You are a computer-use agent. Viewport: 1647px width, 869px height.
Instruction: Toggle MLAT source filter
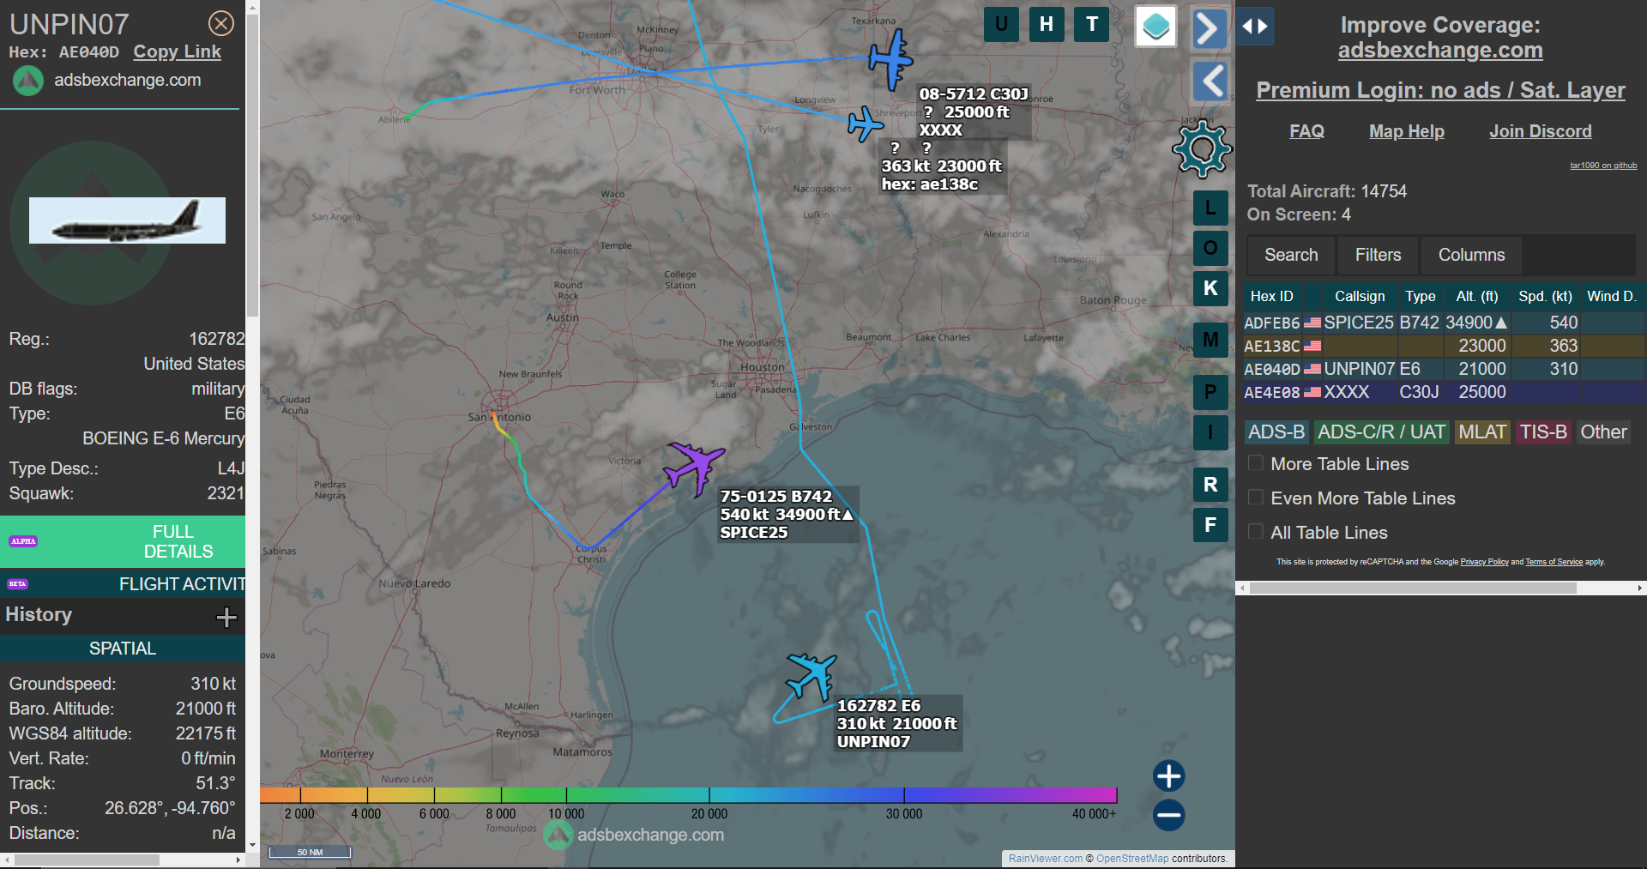1482,432
